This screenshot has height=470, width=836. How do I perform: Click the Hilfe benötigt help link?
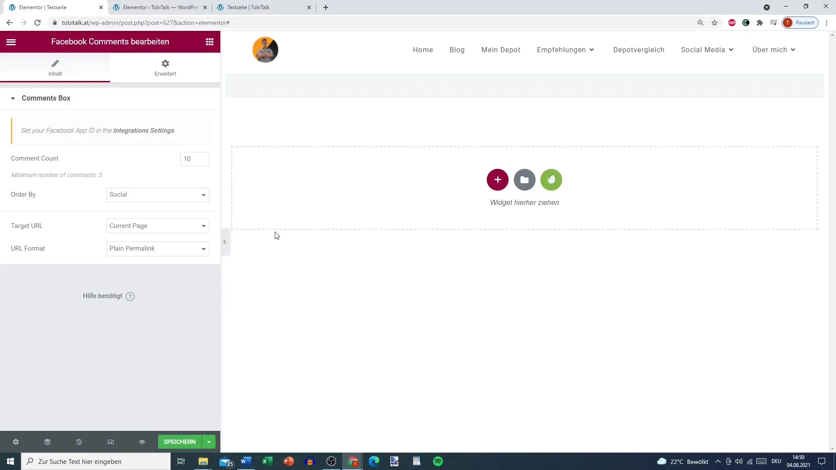tap(109, 296)
